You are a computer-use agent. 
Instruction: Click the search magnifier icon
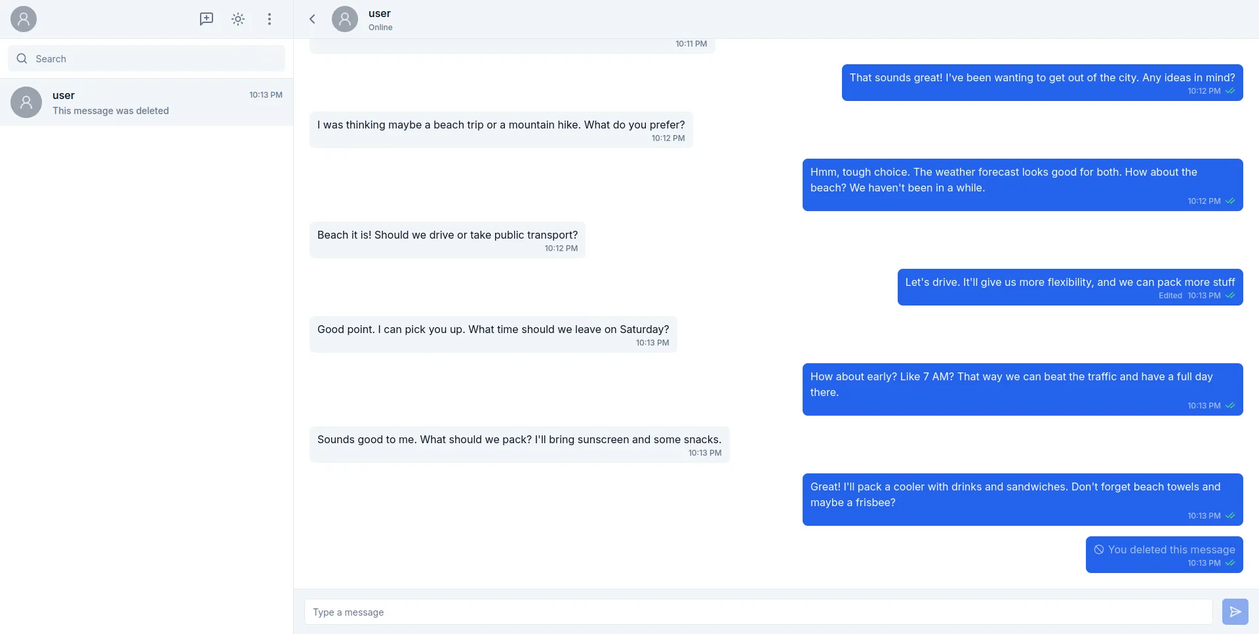click(x=22, y=58)
